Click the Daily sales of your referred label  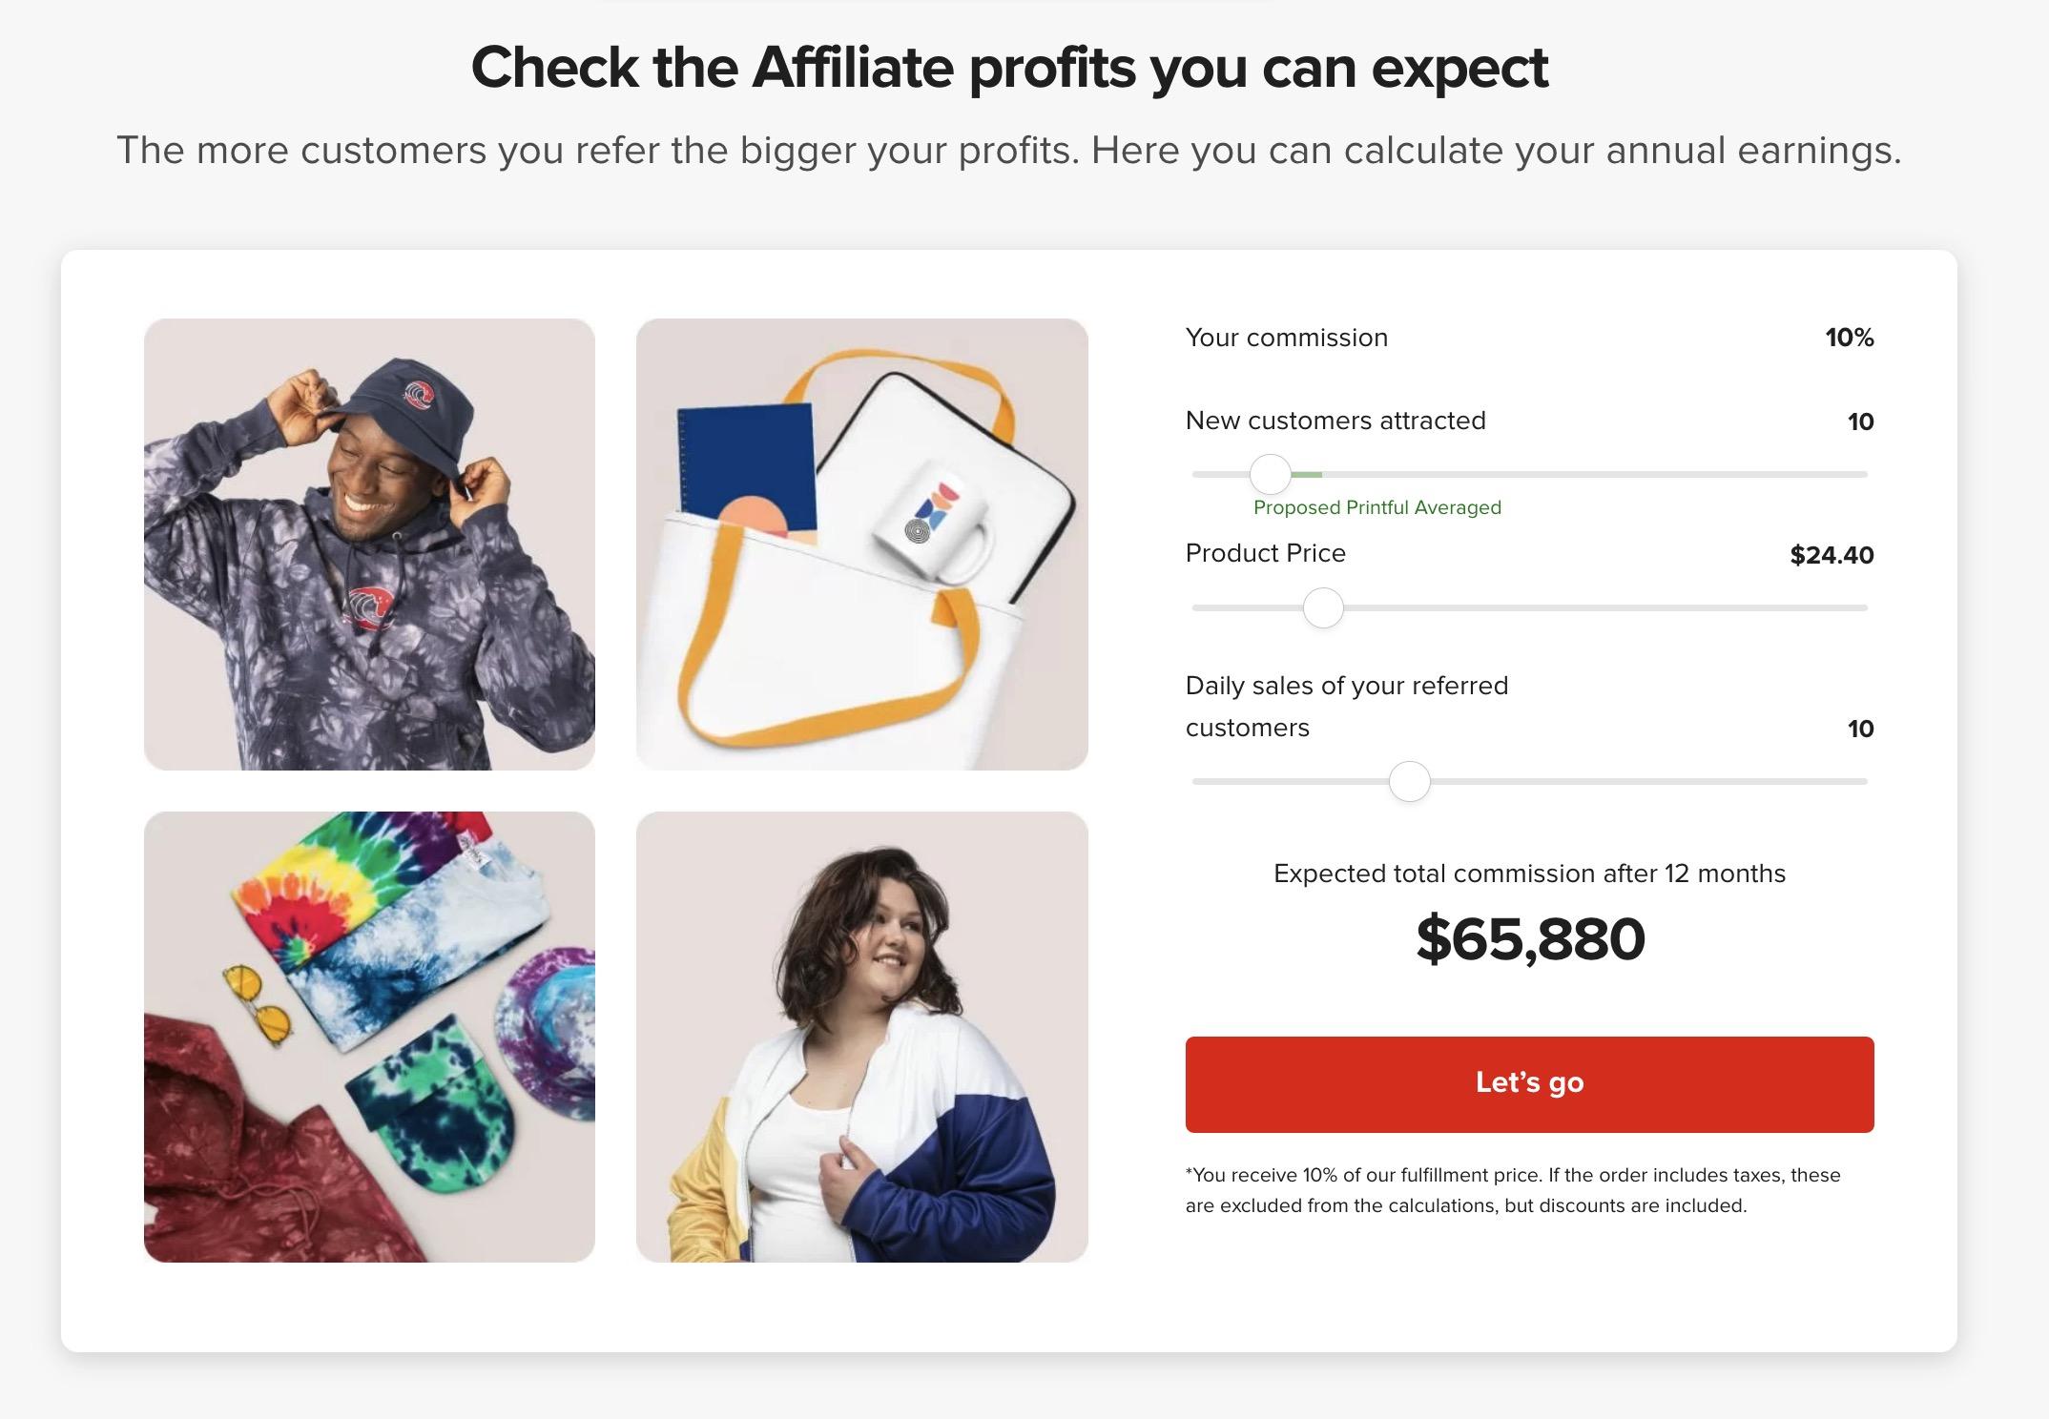[x=1346, y=686]
